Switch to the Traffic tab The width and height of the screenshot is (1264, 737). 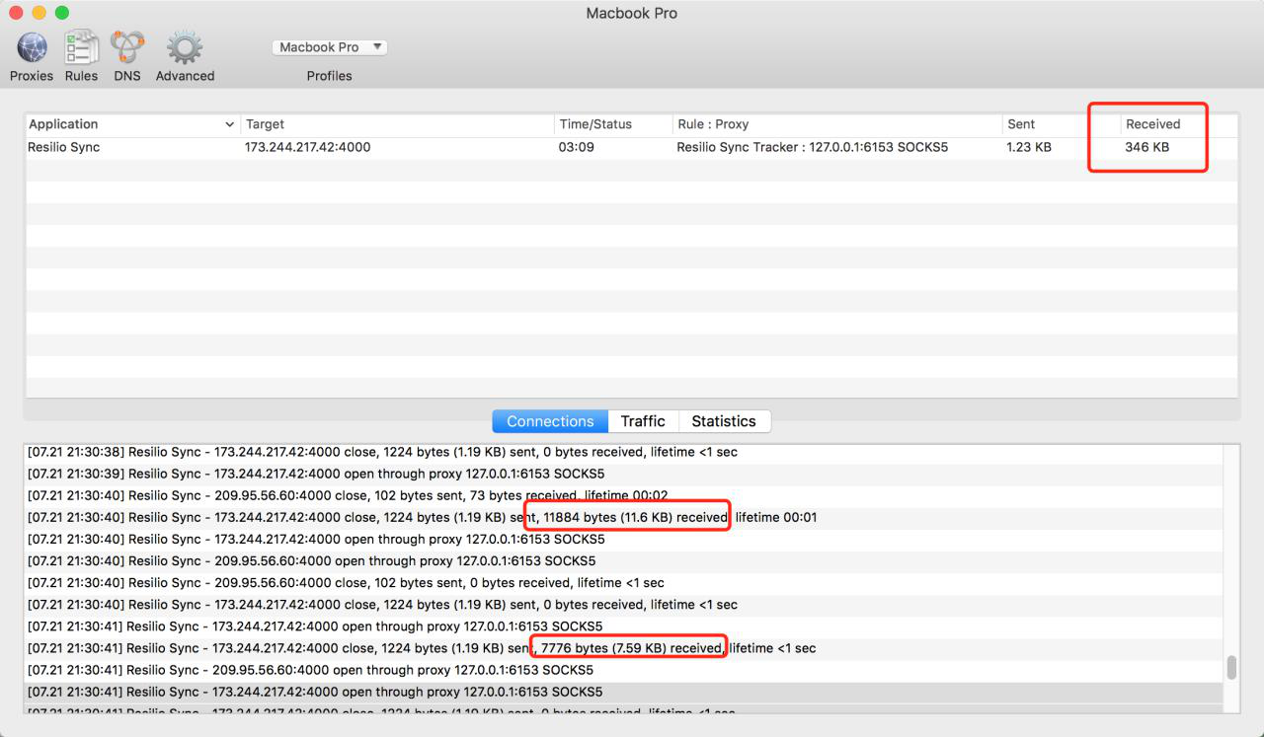(x=643, y=421)
